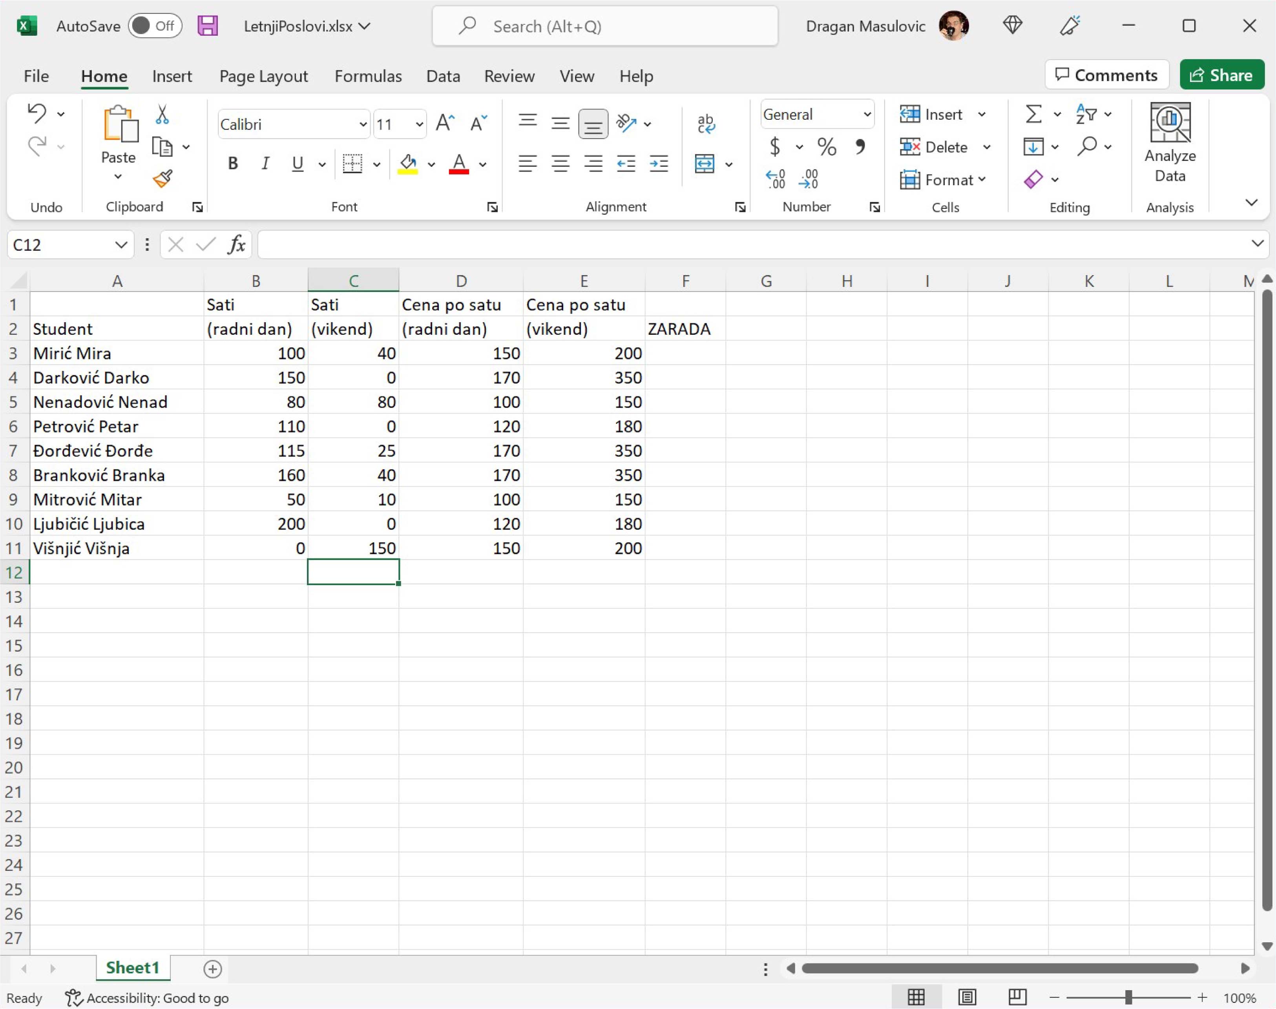Open the Comments pane button
The height and width of the screenshot is (1009, 1276).
pyautogui.click(x=1106, y=75)
